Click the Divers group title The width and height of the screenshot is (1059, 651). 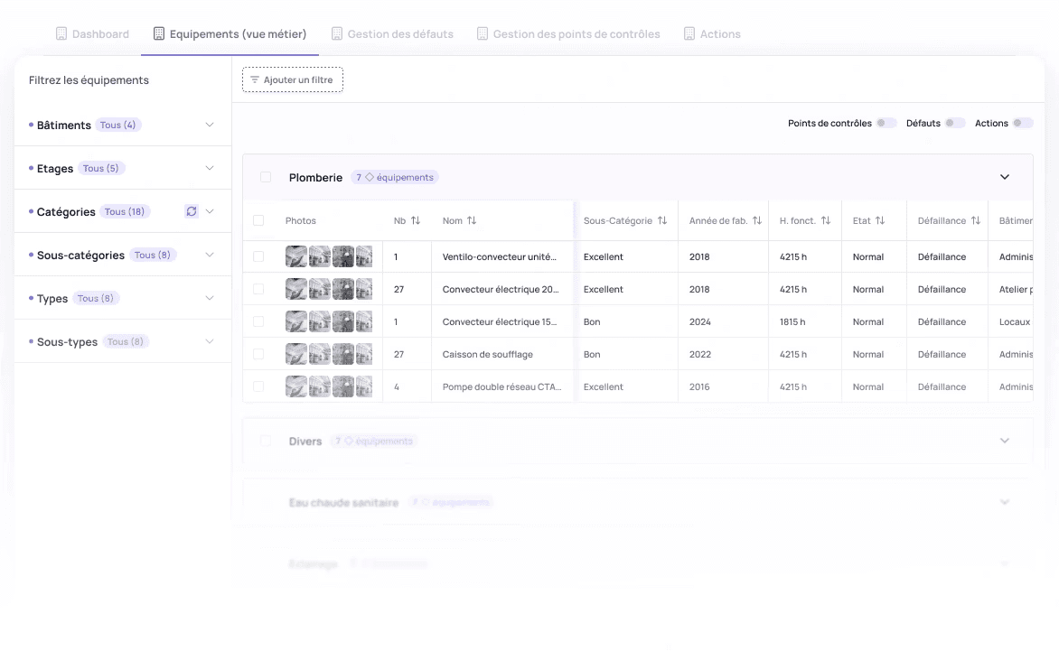305,442
